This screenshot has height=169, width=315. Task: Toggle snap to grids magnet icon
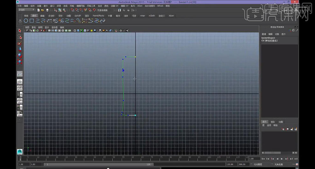click(73, 10)
